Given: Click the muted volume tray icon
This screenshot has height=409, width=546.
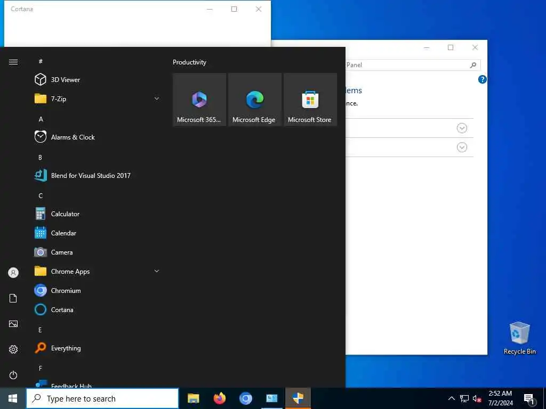Looking at the screenshot, I should coord(477,398).
